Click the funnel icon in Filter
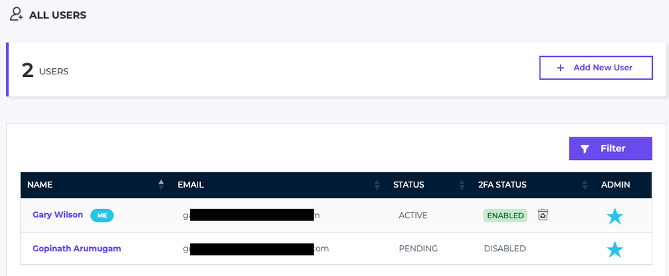The width and height of the screenshot is (669, 276). click(585, 149)
